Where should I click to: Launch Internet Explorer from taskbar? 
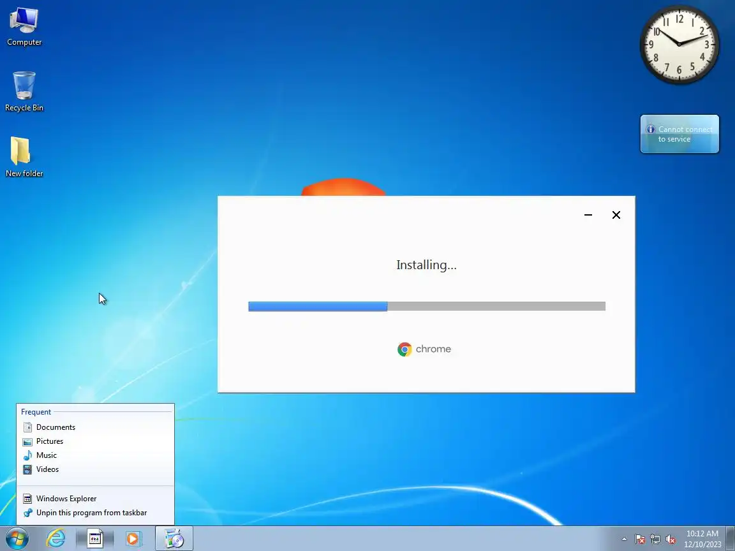click(x=56, y=538)
